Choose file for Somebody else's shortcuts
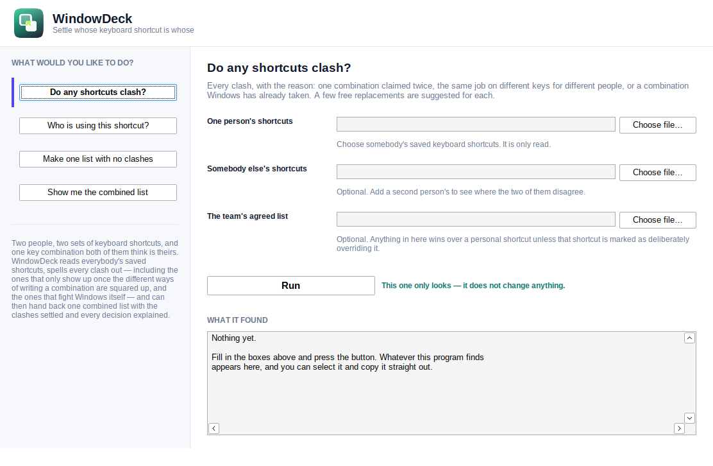This screenshot has width=713, height=466. 657,173
